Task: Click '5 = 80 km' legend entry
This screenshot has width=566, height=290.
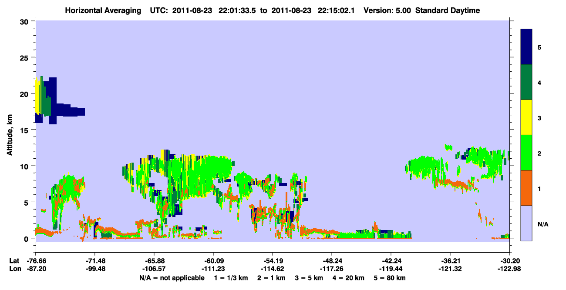Action: tap(391, 278)
